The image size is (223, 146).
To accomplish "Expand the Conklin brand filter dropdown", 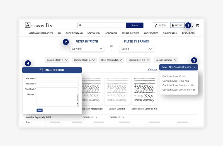I will tap(136, 49).
